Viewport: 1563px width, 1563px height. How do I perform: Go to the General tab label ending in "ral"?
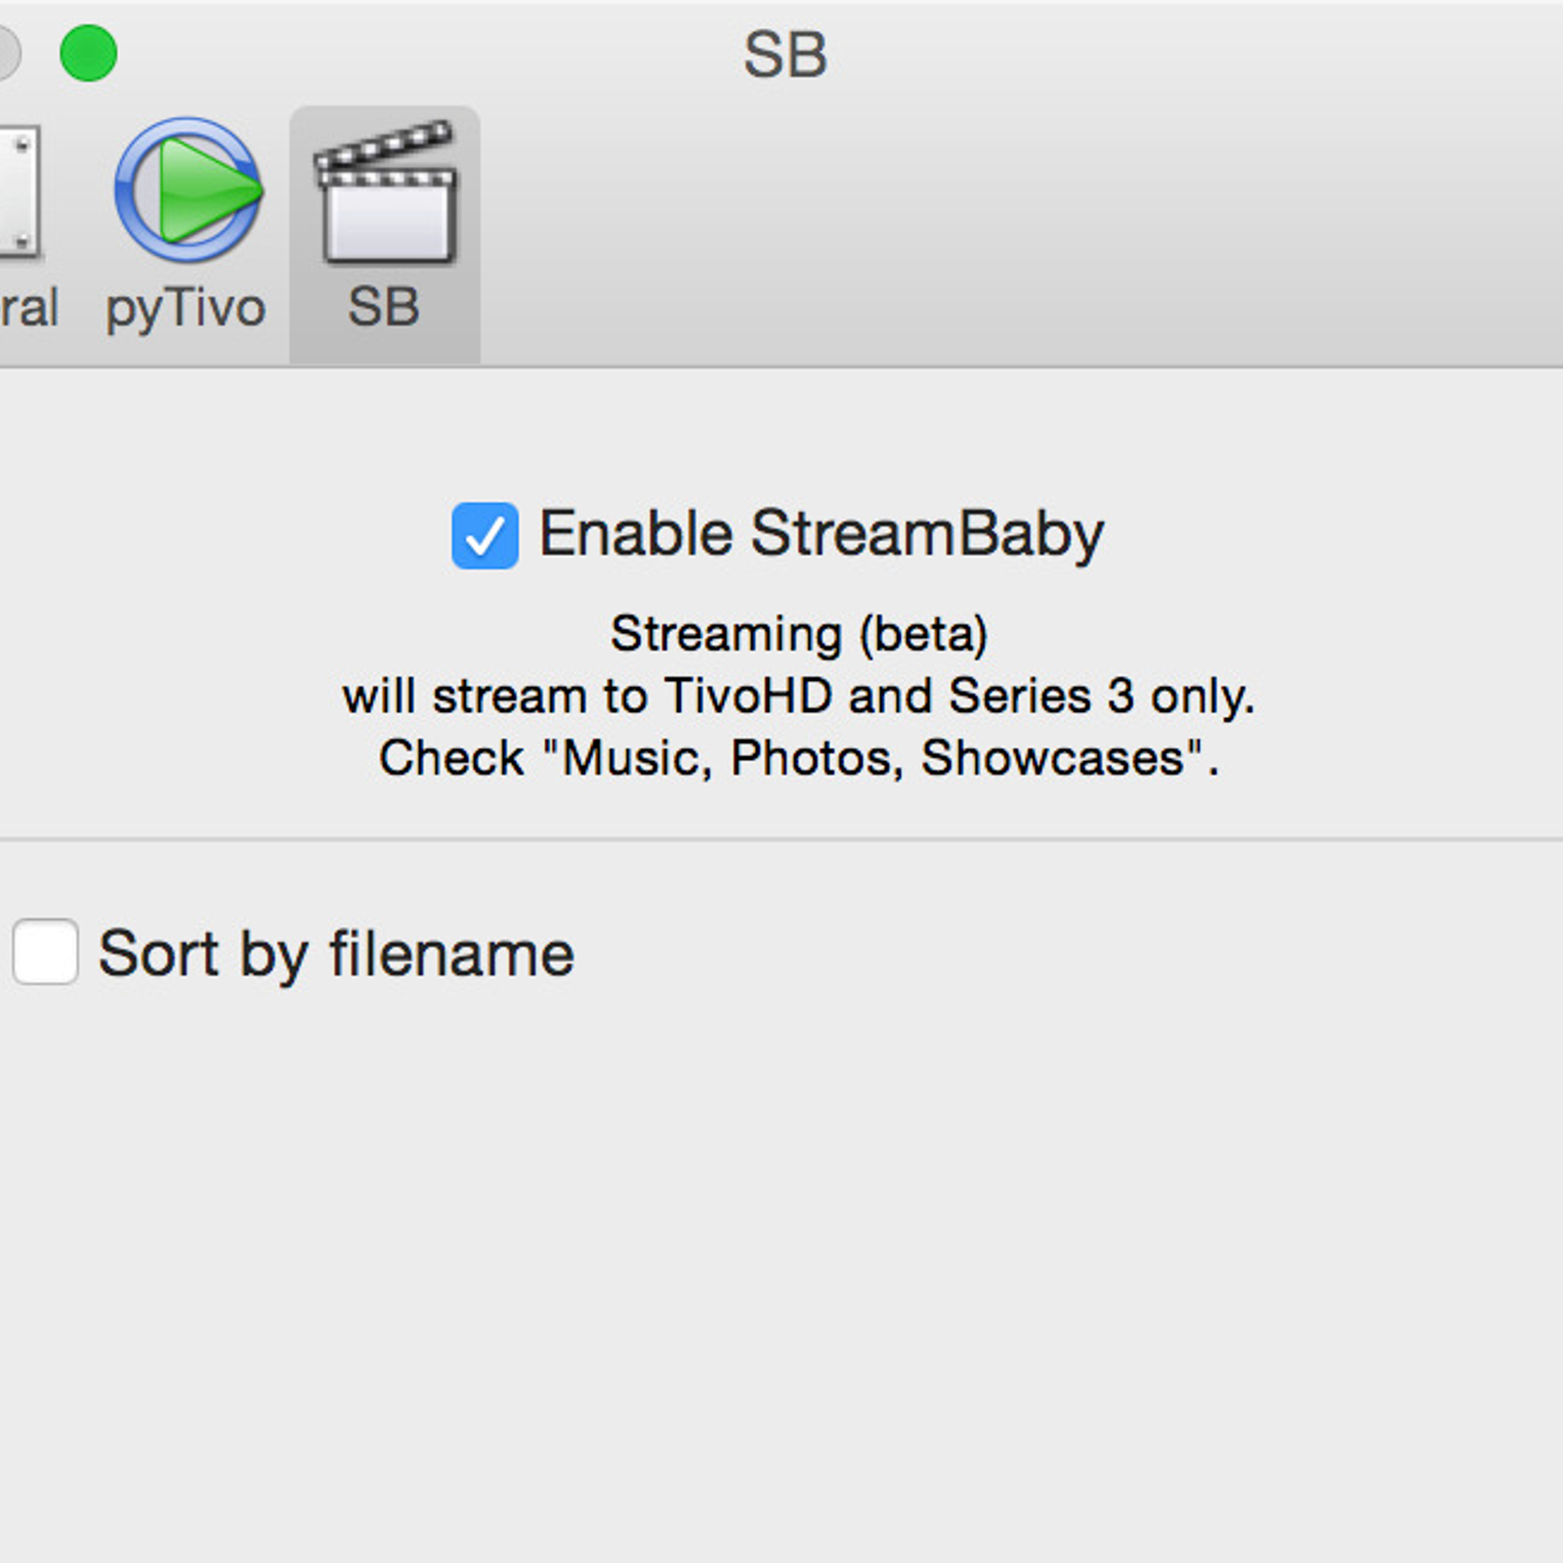pyautogui.click(x=29, y=308)
